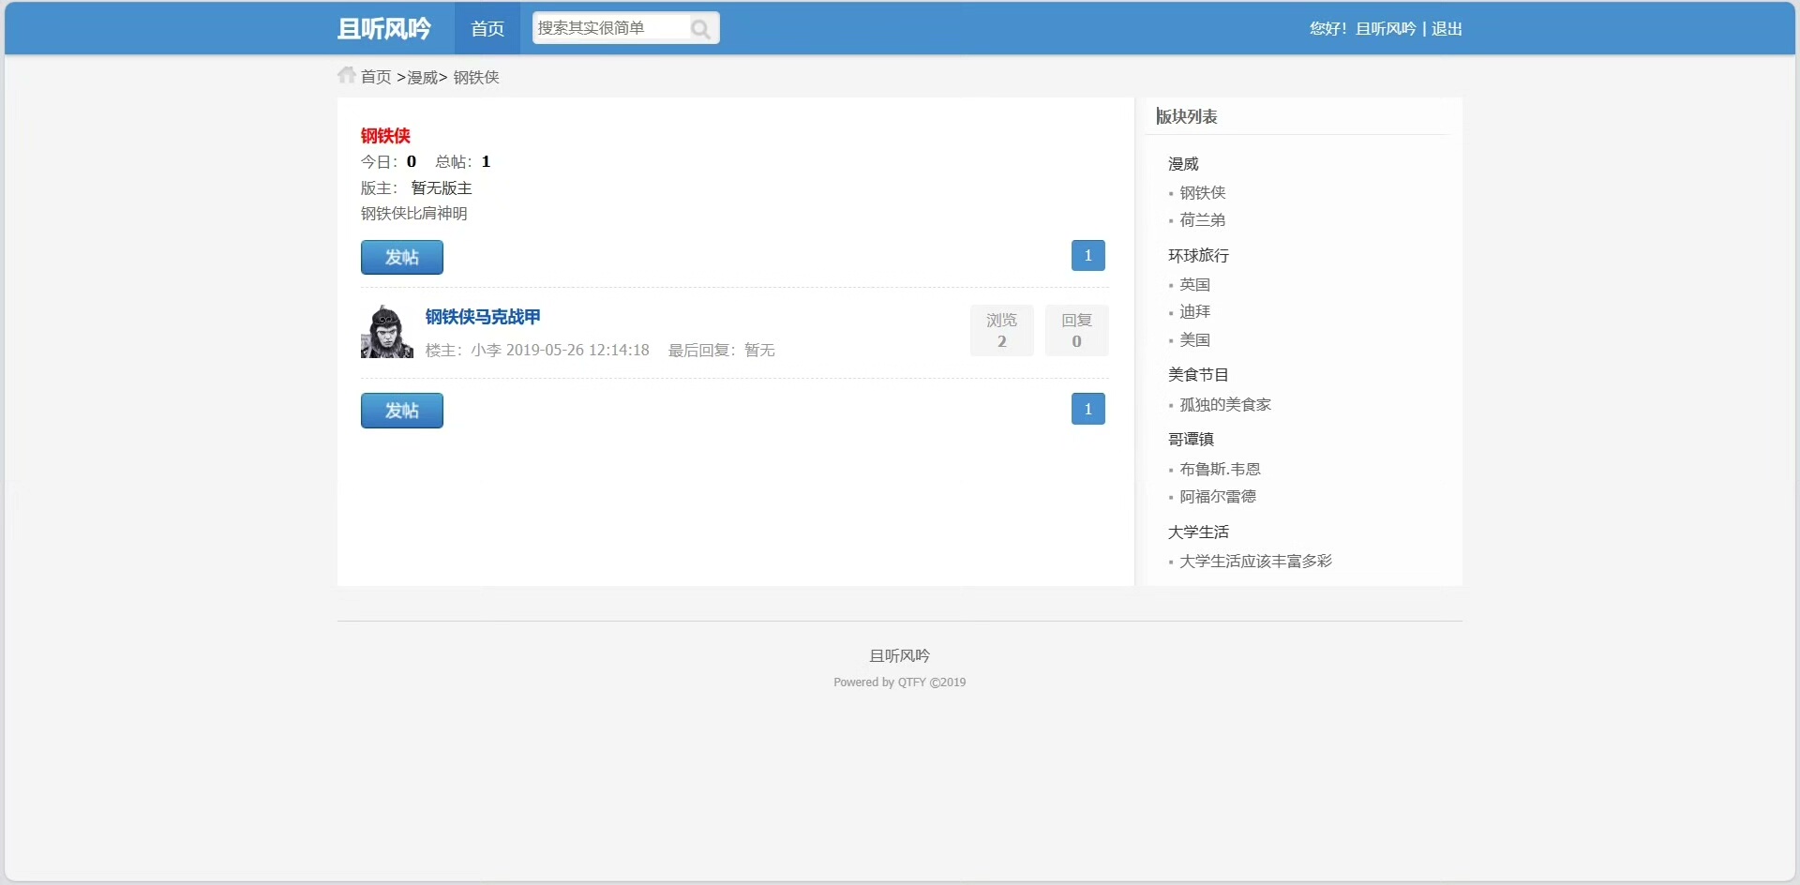Log out using 退出 link
This screenshot has width=1800, height=885.
point(1447,29)
